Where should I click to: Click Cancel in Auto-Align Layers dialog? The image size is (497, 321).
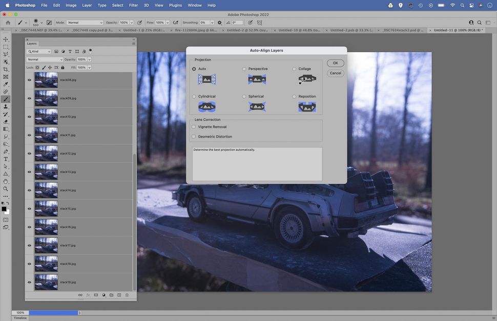[x=336, y=73]
